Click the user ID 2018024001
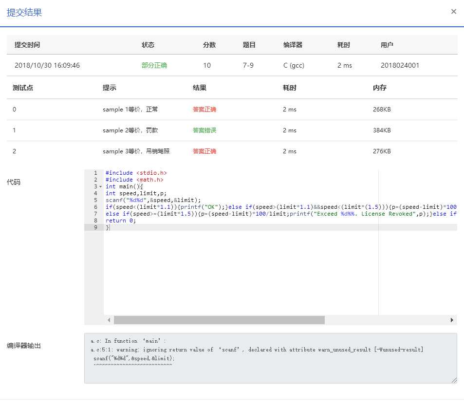The height and width of the screenshot is (404, 464). (x=400, y=65)
